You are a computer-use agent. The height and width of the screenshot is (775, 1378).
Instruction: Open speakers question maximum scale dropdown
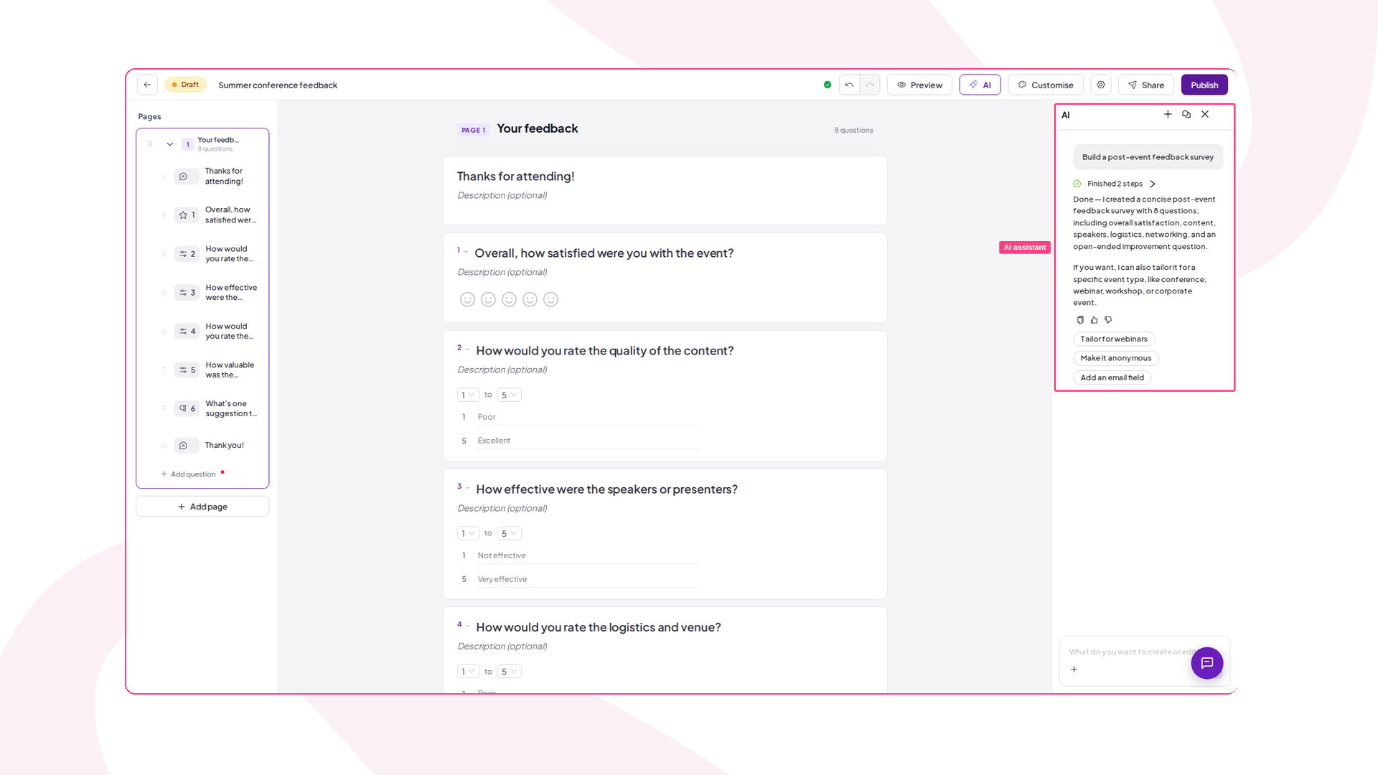click(509, 533)
